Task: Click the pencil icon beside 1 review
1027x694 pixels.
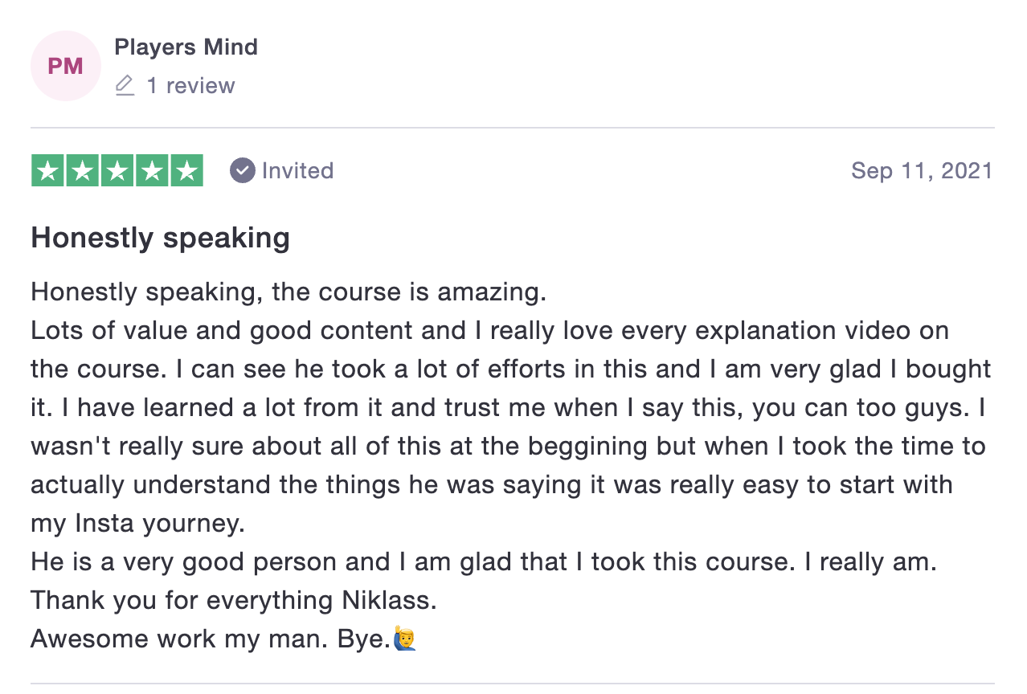Action: point(125,85)
